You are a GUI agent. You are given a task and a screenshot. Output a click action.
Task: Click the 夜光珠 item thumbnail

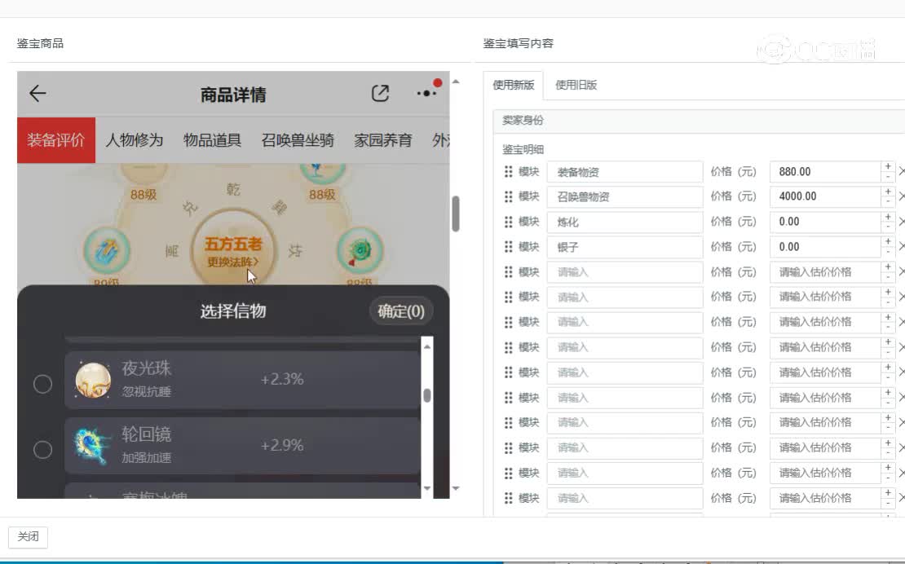[x=92, y=381]
